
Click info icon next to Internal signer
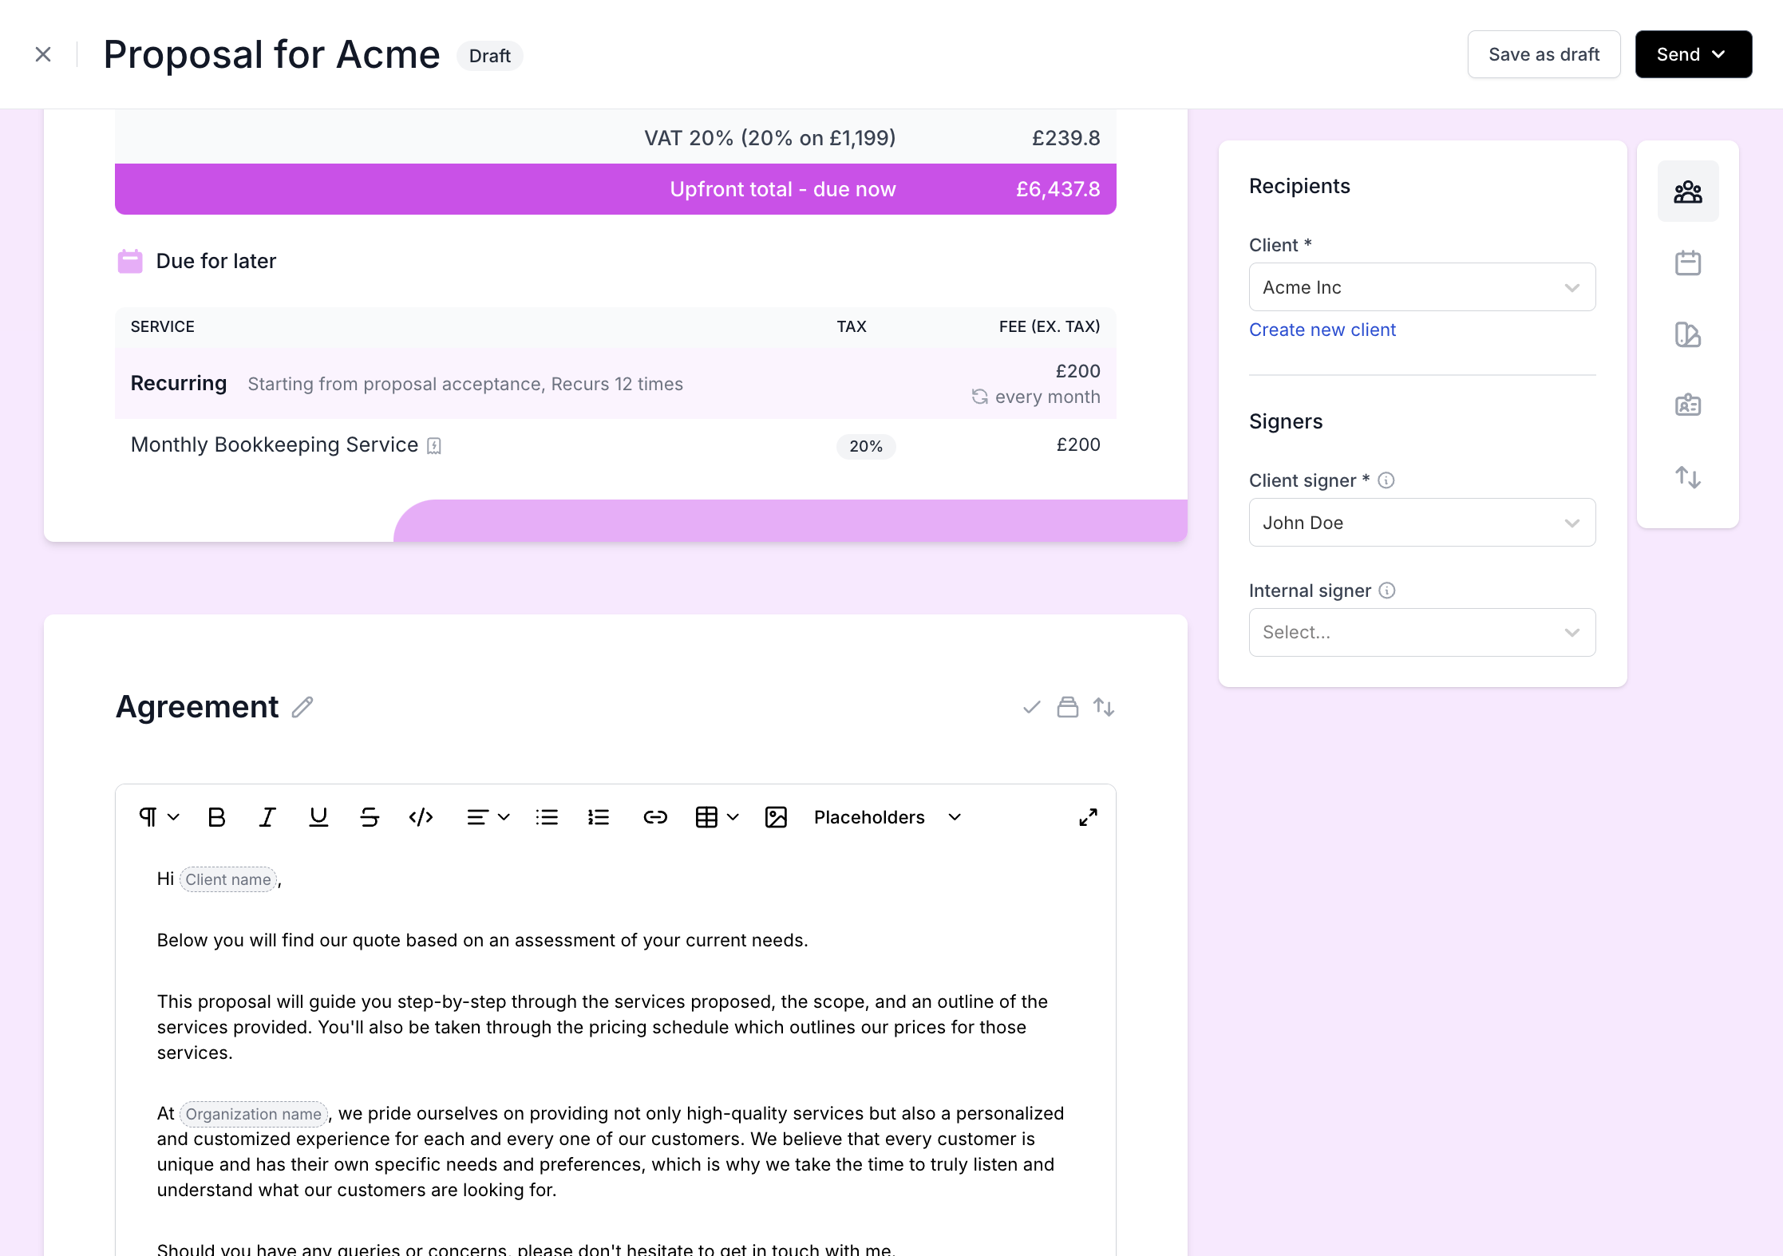tap(1387, 590)
